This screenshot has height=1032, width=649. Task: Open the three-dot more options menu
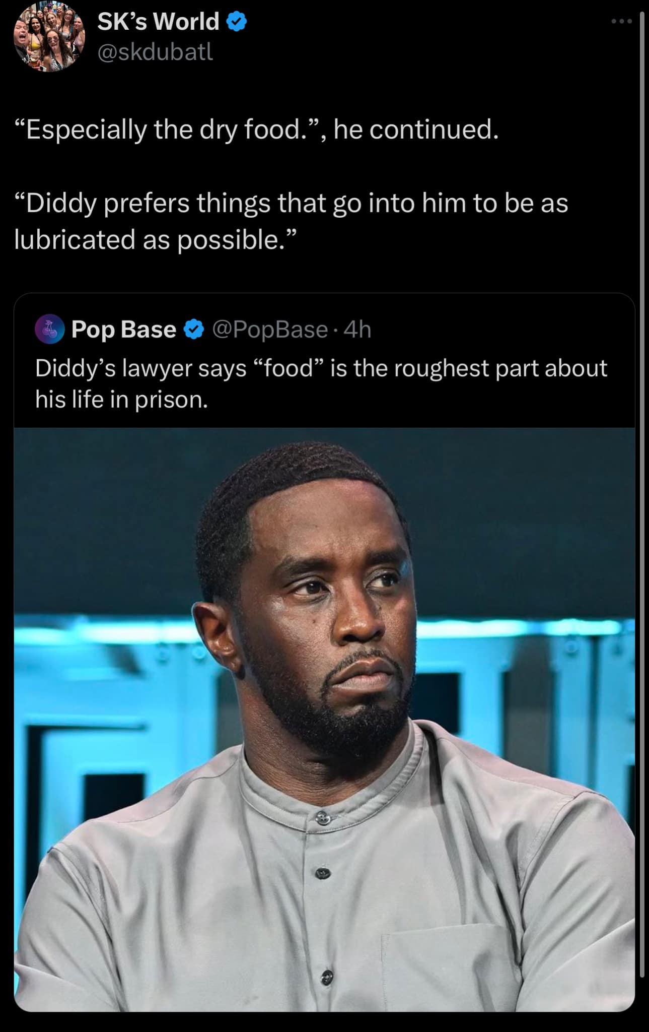[621, 21]
